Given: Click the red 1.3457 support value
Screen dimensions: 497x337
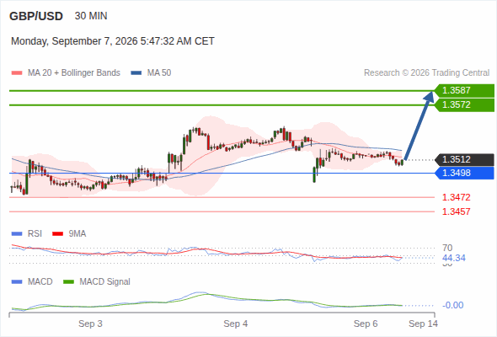Looking at the screenshot, I should [x=456, y=211].
